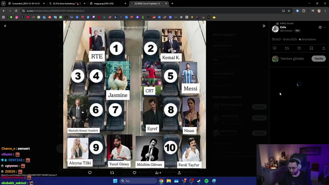Open the Gmail bookmark
329x185 pixels.
pyautogui.click(x=33, y=17)
